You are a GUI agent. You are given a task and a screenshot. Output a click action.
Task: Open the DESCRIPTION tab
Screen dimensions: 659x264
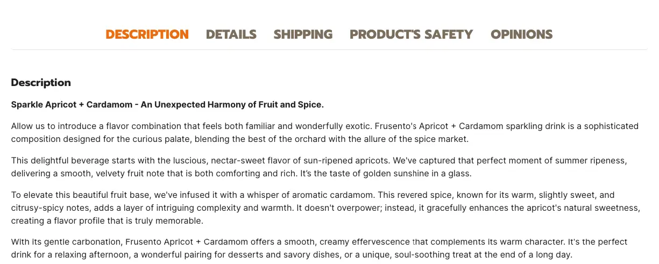[x=147, y=34]
